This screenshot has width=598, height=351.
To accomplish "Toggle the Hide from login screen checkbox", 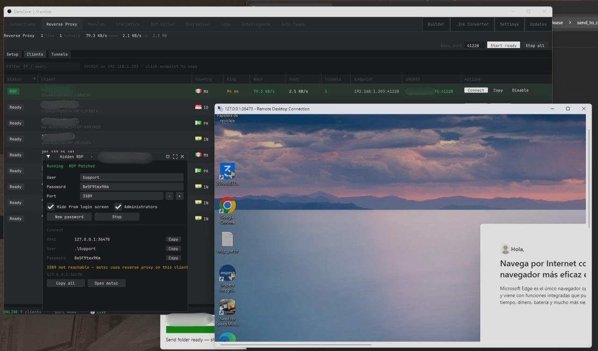I will 51,207.
